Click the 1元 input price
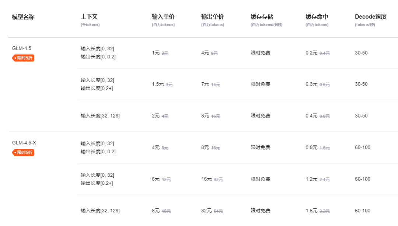Screen dimensions: 398x226 pyautogui.click(x=156, y=53)
